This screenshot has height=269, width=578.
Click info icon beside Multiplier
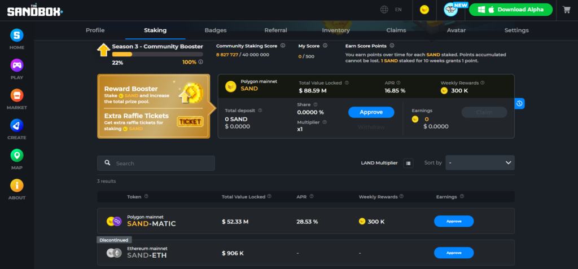point(325,122)
